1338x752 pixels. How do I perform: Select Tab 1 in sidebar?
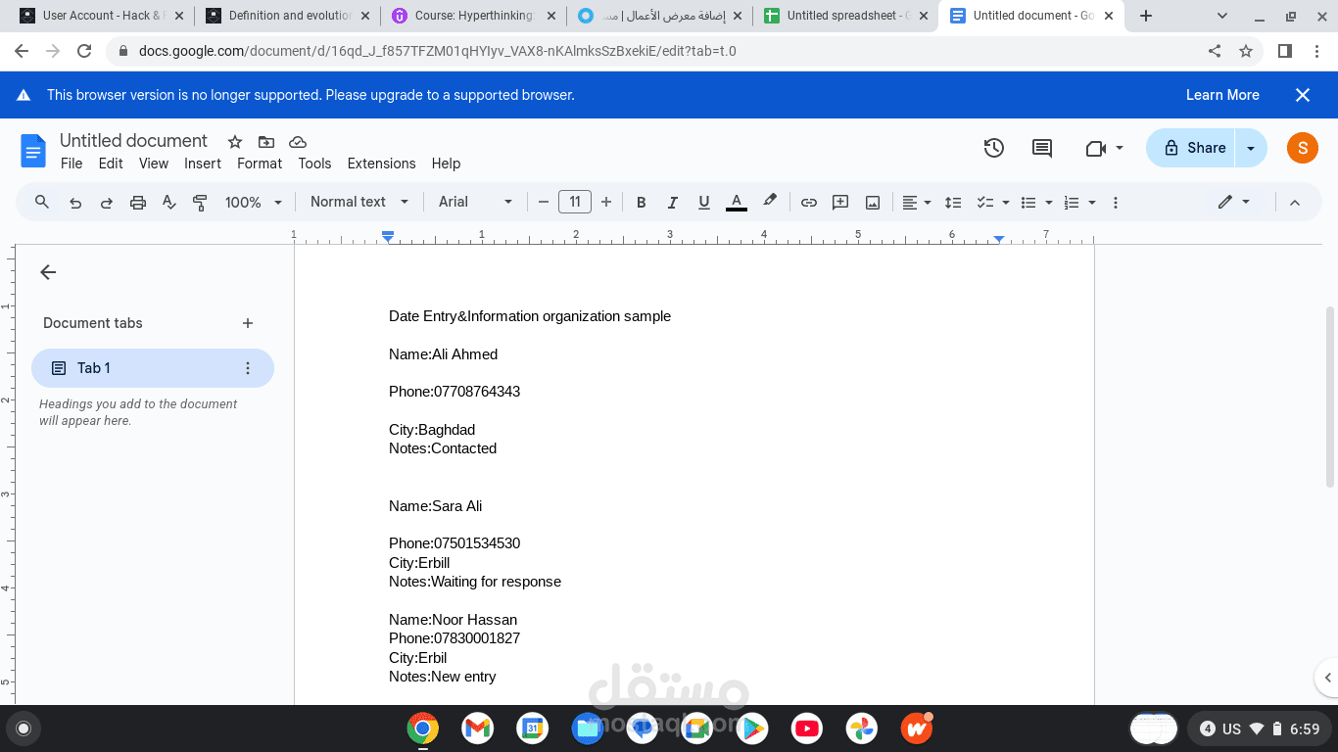[x=153, y=368]
